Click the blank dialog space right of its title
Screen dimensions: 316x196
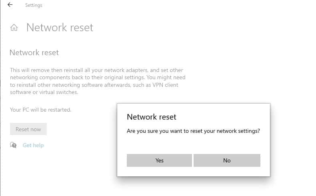click(x=224, y=117)
